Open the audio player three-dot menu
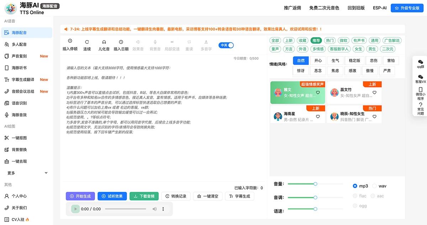Screen dimensions: 427x225 tap(163, 210)
